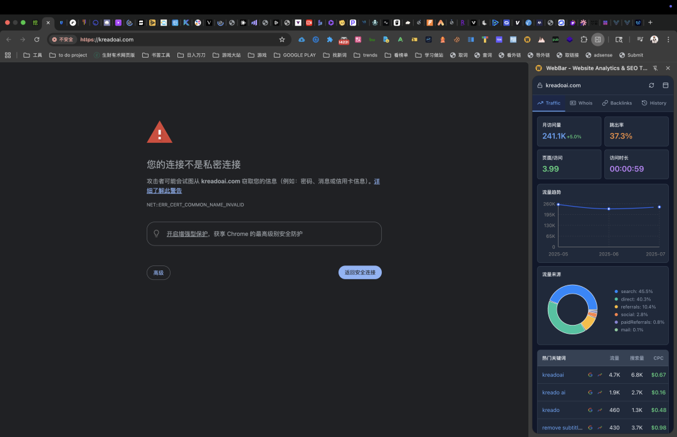Switch to the Traffic tab
Image resolution: width=677 pixels, height=437 pixels.
[548, 103]
